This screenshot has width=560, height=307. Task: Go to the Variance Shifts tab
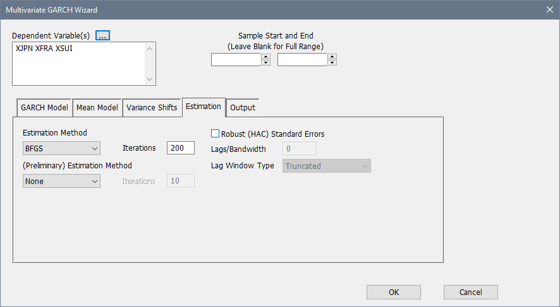152,107
